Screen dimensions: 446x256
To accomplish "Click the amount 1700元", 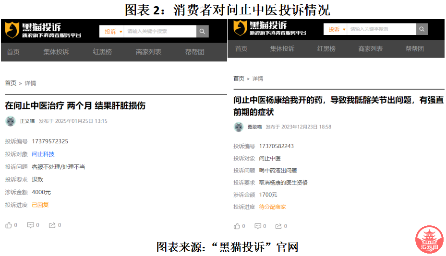I will click(x=268, y=195).
